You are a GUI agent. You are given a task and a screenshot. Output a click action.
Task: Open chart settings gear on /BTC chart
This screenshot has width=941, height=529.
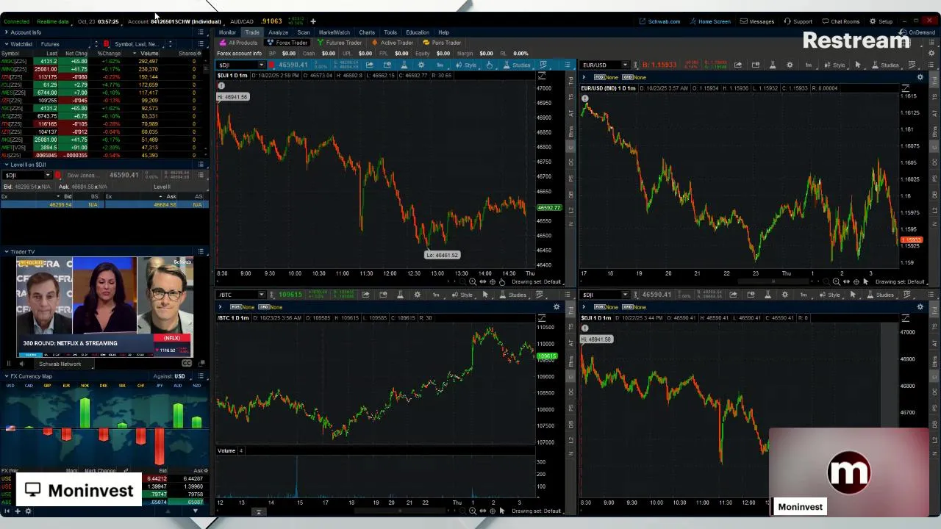(418, 295)
